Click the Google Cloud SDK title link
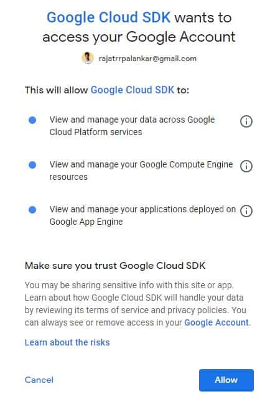The image size is (275, 404). pyautogui.click(x=108, y=17)
